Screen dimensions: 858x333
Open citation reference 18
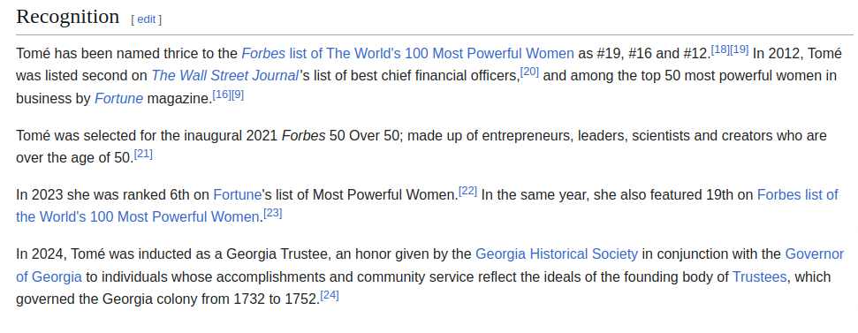coord(720,49)
